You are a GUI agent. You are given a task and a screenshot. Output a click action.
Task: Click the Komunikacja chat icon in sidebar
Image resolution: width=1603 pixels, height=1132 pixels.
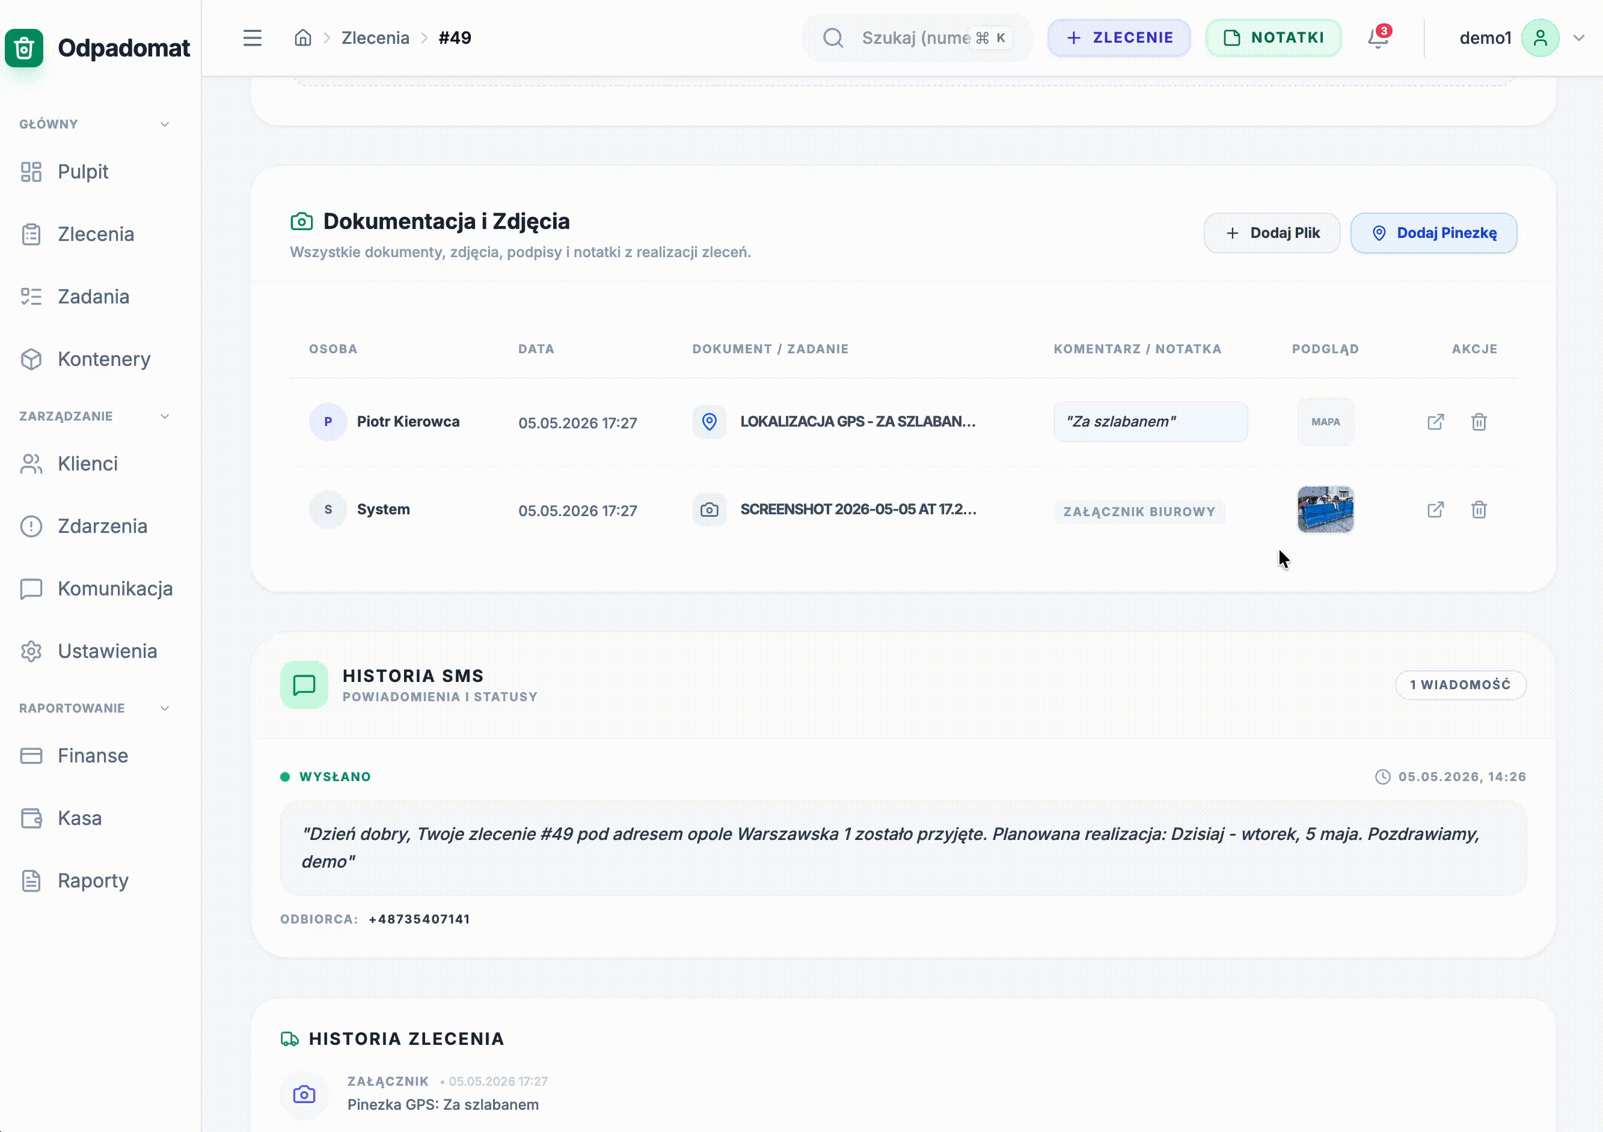31,589
